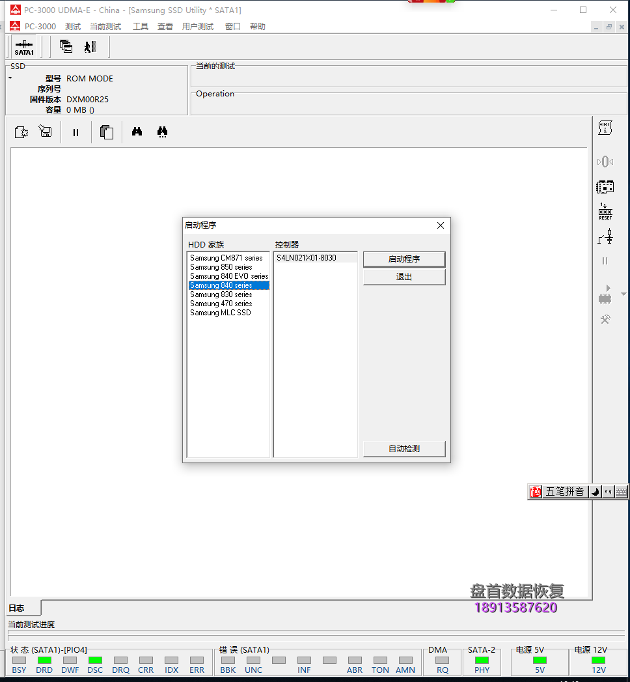Open dropdown arrow beside the chip icon
The height and width of the screenshot is (682, 630).
pos(623,294)
